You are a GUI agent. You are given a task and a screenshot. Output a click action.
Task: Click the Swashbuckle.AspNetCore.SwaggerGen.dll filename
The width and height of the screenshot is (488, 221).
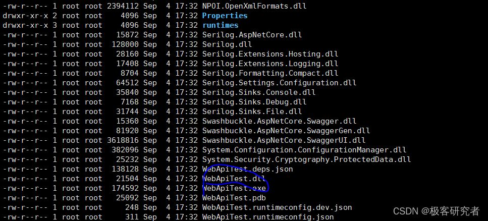click(x=286, y=131)
